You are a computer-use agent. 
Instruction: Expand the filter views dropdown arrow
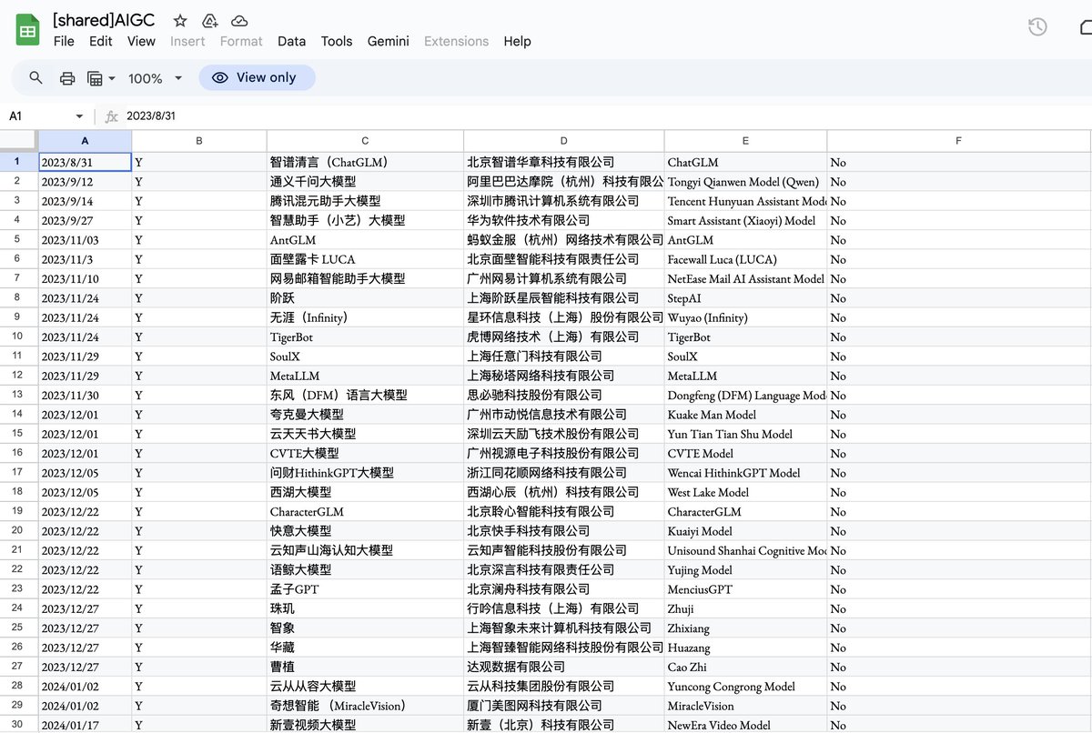[x=112, y=78]
